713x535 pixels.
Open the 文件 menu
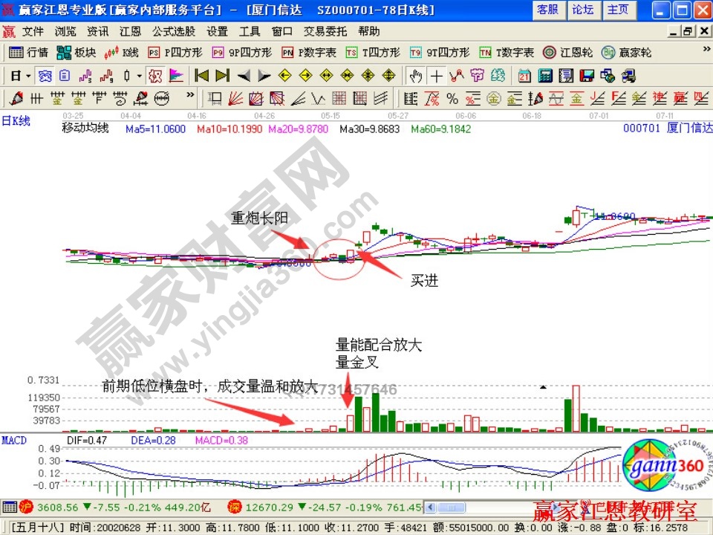tap(33, 31)
